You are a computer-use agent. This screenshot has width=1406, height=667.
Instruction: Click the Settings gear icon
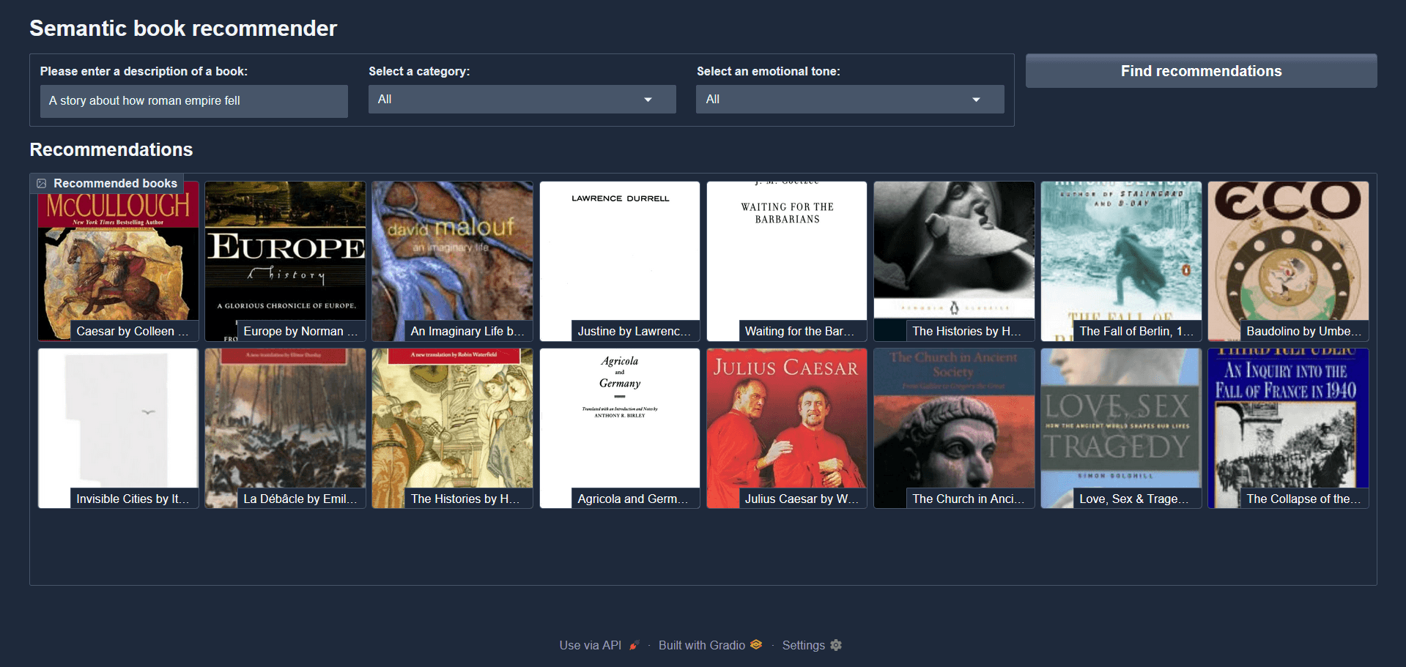click(836, 645)
